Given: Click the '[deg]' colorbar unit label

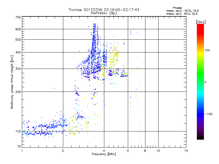Looking at the screenshot, I should coord(201,22).
